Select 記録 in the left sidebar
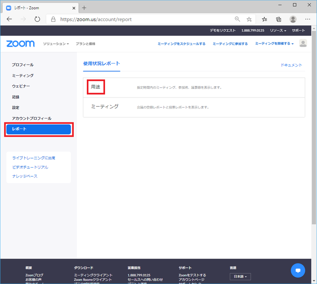The width and height of the screenshot is (317, 284). click(15, 97)
